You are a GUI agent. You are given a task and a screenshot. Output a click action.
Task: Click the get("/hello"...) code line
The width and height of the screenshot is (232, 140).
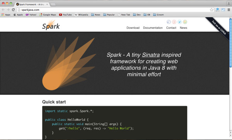tap(96, 128)
